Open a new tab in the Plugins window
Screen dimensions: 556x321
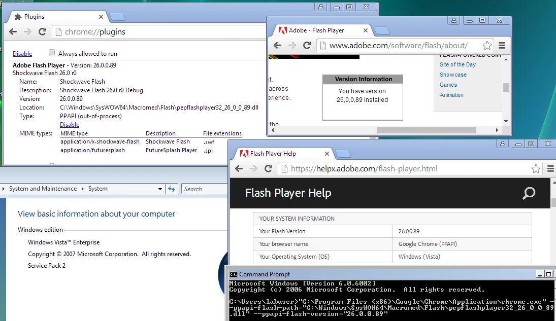point(117,17)
